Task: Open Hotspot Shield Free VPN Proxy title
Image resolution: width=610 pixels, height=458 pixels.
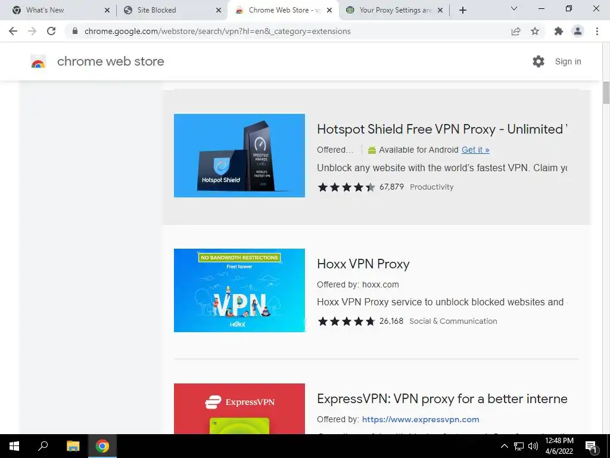Action: pyautogui.click(x=442, y=129)
